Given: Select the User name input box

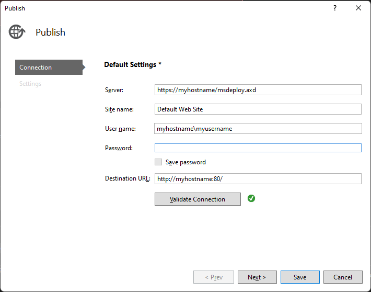Looking at the screenshot, I should [258, 129].
